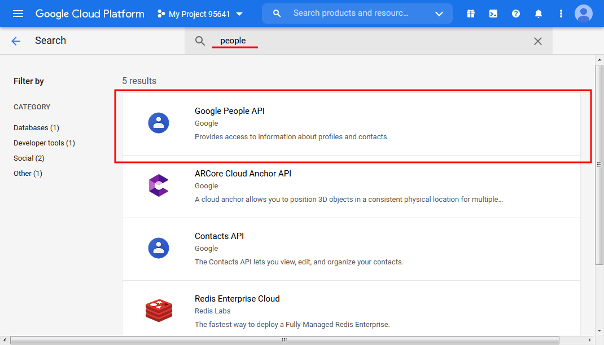
Task: Clear the 'people' search with the X
Action: point(538,41)
